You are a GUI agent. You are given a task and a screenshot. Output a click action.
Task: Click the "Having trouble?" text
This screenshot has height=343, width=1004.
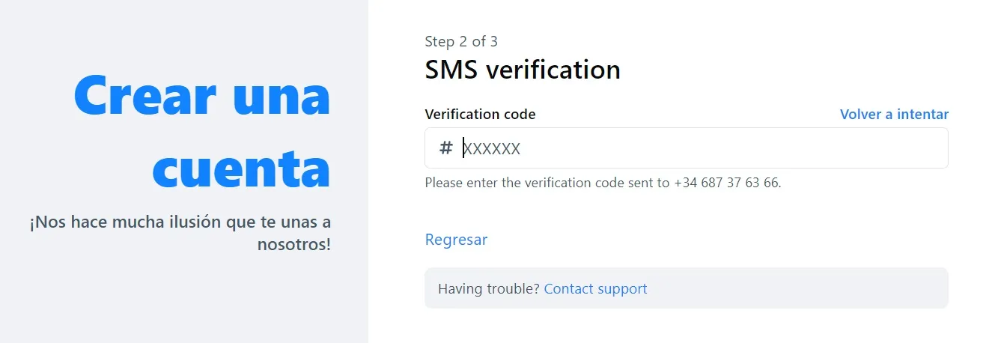[x=488, y=289]
